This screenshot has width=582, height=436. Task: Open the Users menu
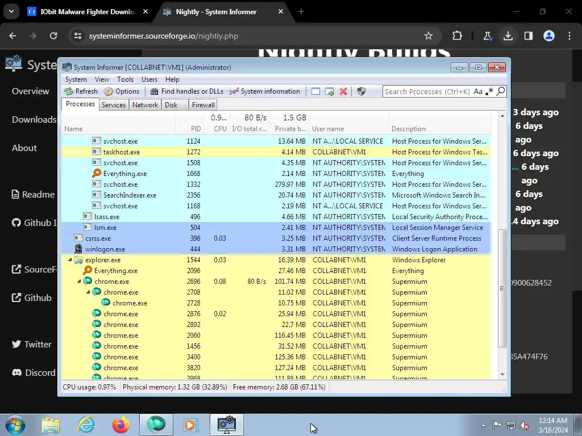pyautogui.click(x=149, y=79)
